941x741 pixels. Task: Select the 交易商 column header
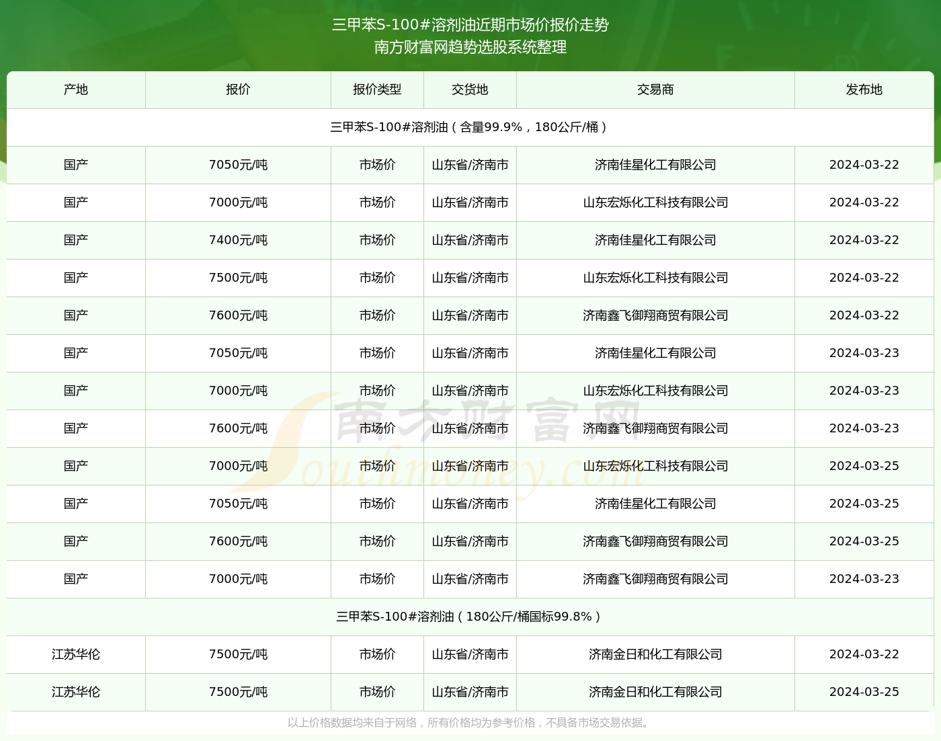click(655, 89)
